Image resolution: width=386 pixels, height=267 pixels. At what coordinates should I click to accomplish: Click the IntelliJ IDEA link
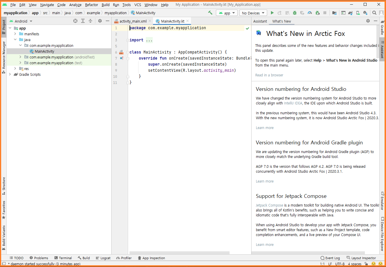293,103
